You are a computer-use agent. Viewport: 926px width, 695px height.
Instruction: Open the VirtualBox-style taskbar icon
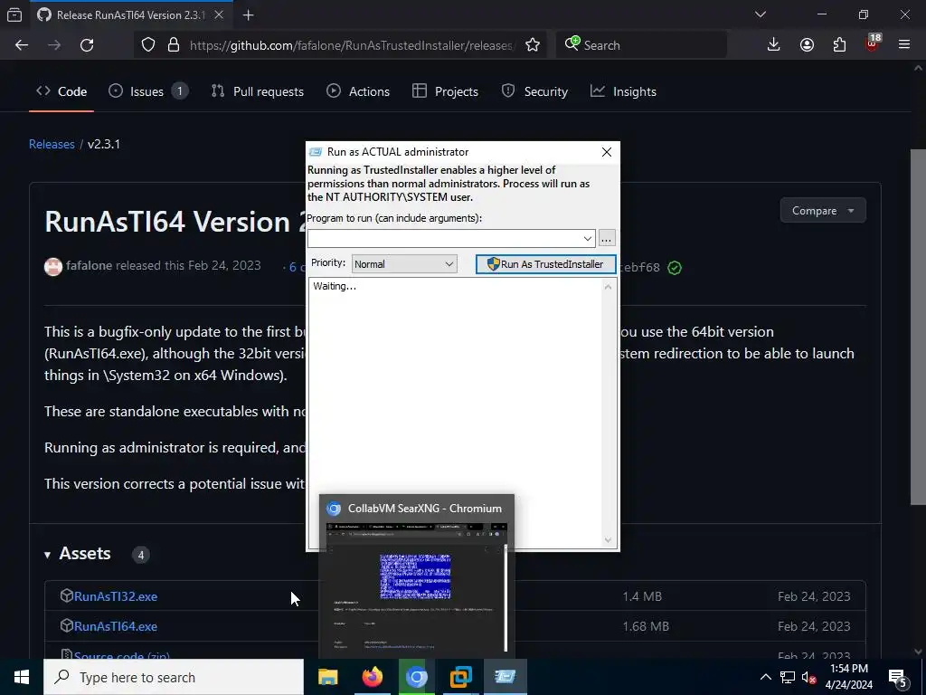coord(460,677)
